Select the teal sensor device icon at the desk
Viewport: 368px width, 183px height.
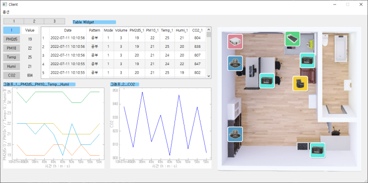point(267,81)
